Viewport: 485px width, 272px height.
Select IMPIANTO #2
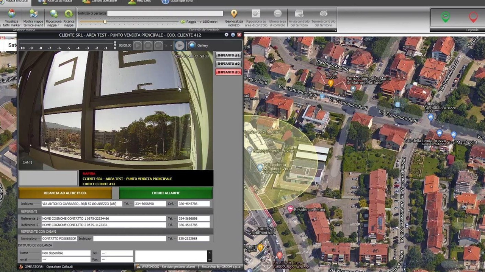click(x=228, y=64)
